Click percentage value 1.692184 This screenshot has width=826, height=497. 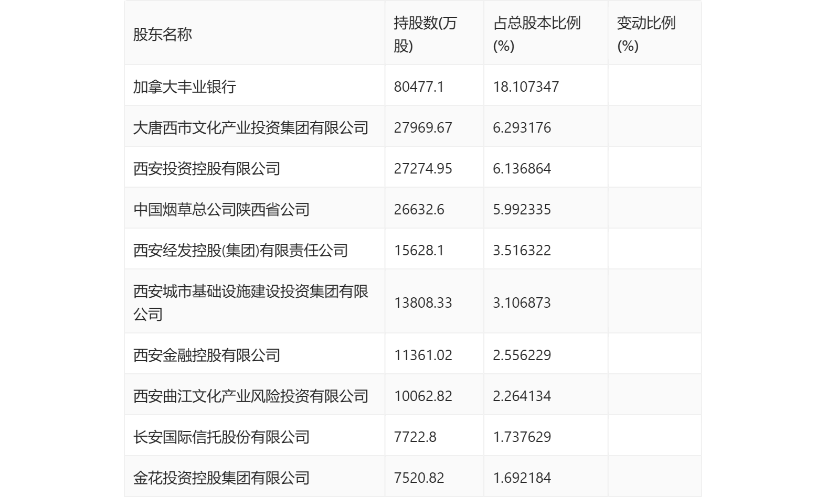522,478
